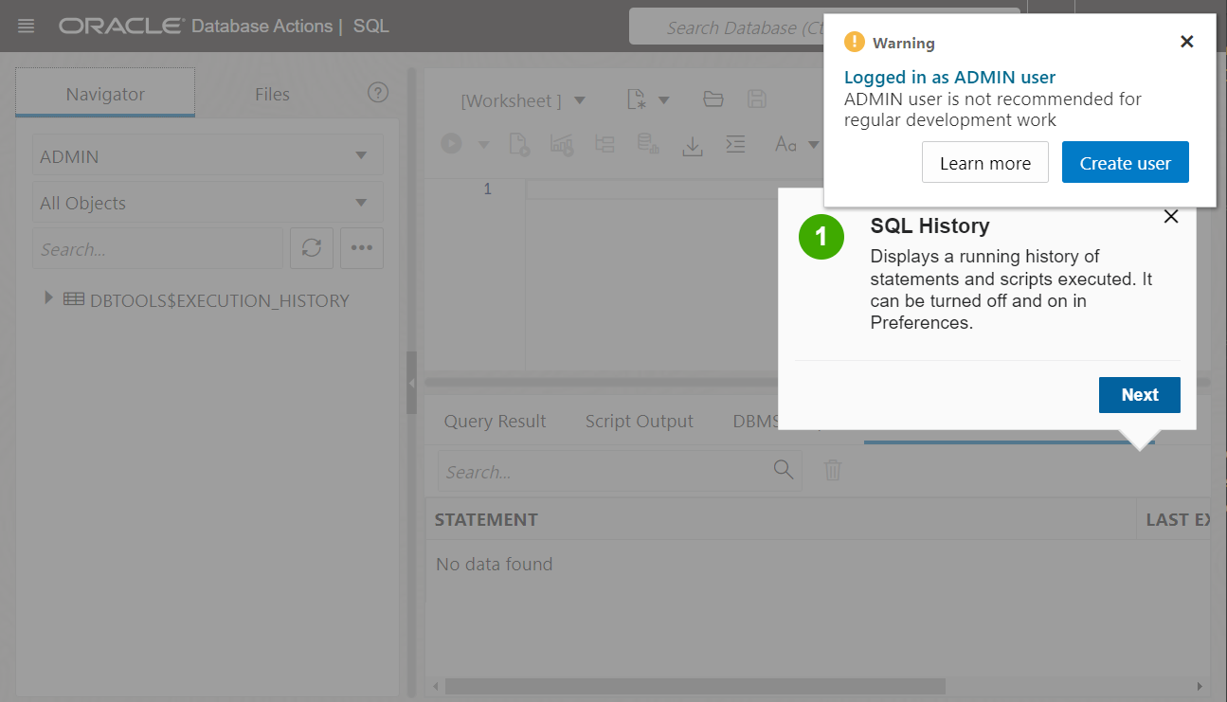Open a file with the folder icon
1227x702 pixels.
click(713, 99)
